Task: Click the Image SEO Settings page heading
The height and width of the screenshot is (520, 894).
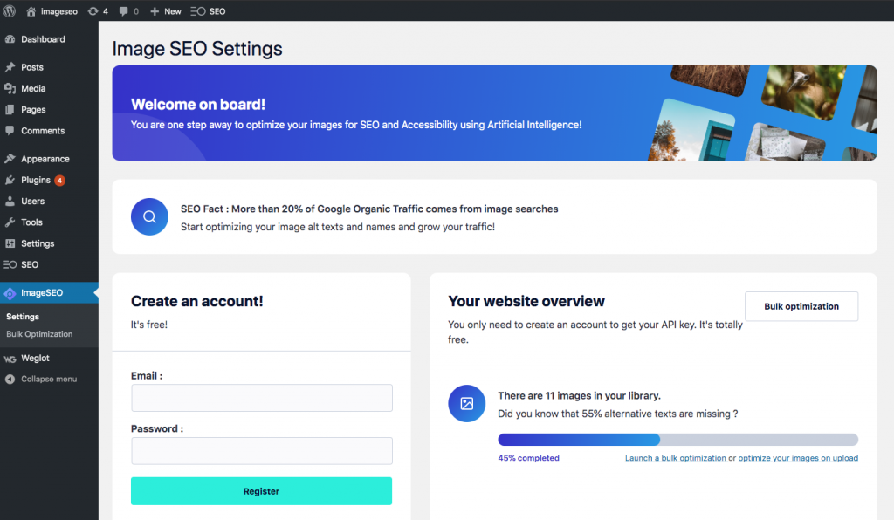Action: [x=197, y=48]
